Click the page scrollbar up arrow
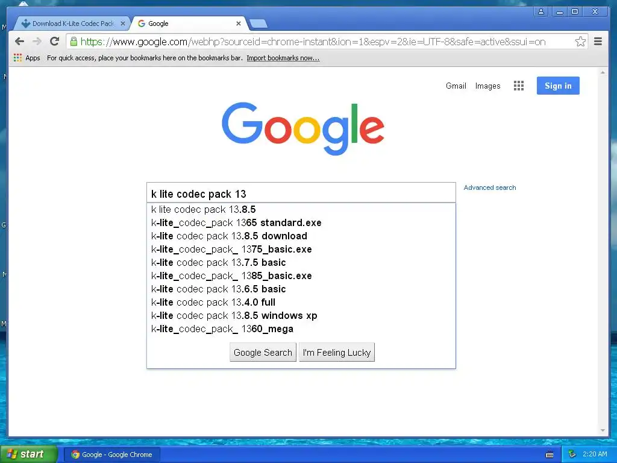Screen dimensions: 617x463 (603, 72)
